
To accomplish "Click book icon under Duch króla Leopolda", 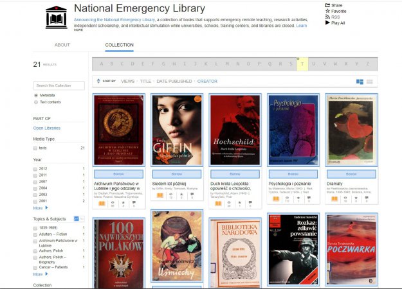I will pos(218,203).
